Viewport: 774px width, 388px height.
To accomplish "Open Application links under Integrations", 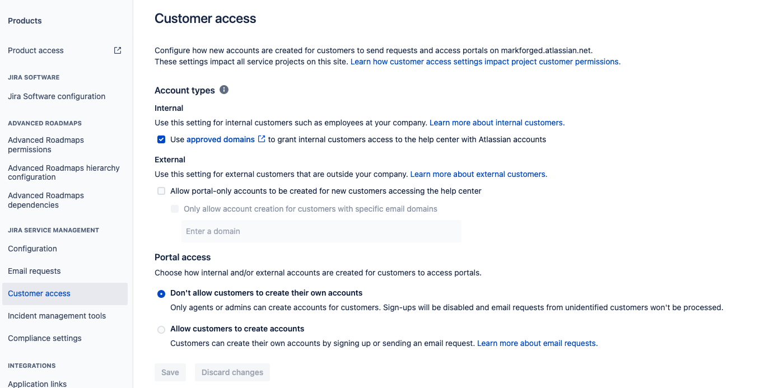I will 37,384.
